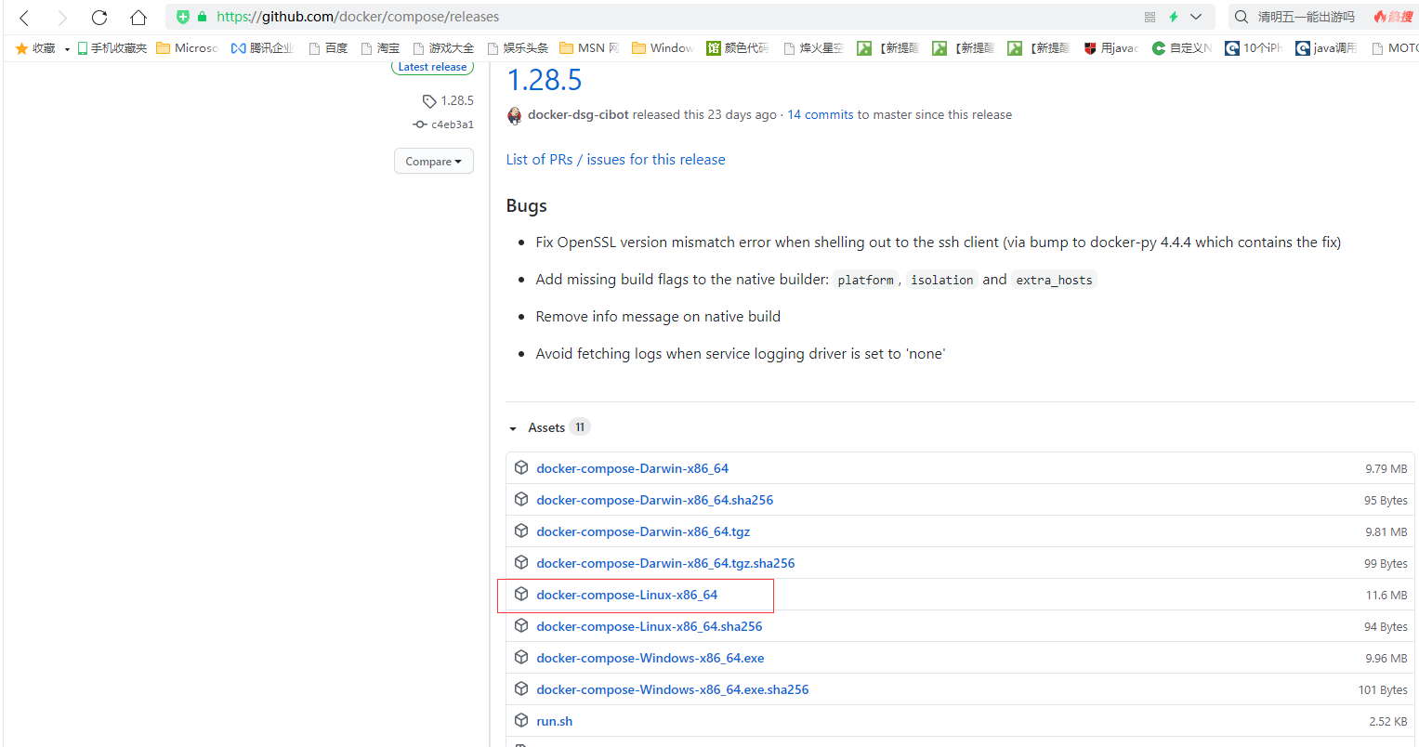Open 用java bookmark with red icon
The height and width of the screenshot is (747, 1419).
coord(1110,48)
